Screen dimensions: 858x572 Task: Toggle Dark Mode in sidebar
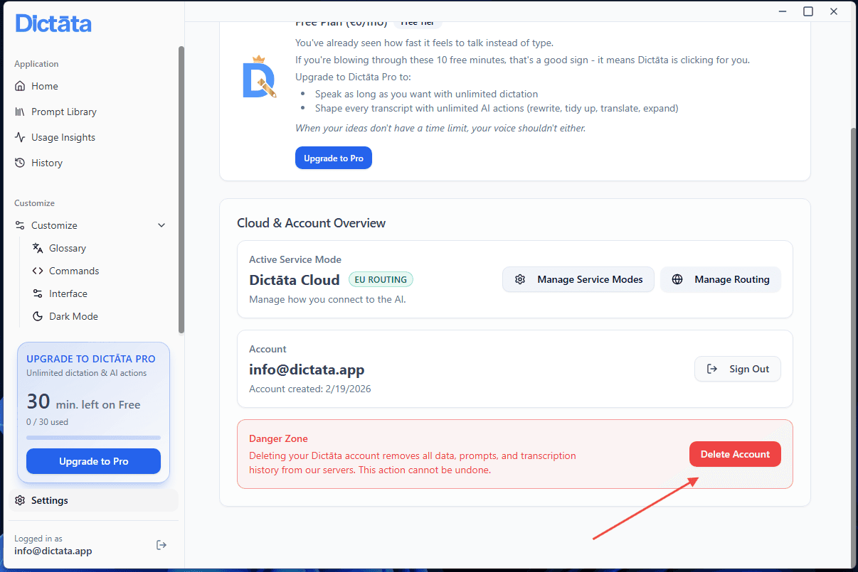tap(73, 316)
